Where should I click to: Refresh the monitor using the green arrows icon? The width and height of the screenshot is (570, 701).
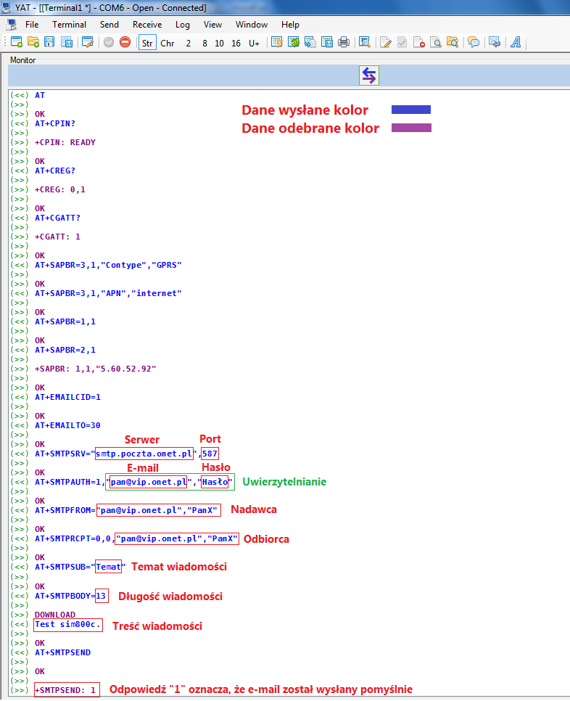pos(294,42)
